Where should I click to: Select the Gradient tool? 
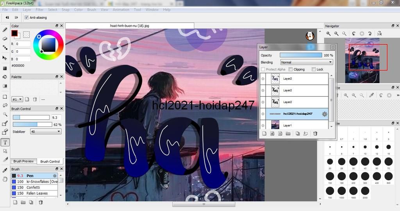[5, 86]
